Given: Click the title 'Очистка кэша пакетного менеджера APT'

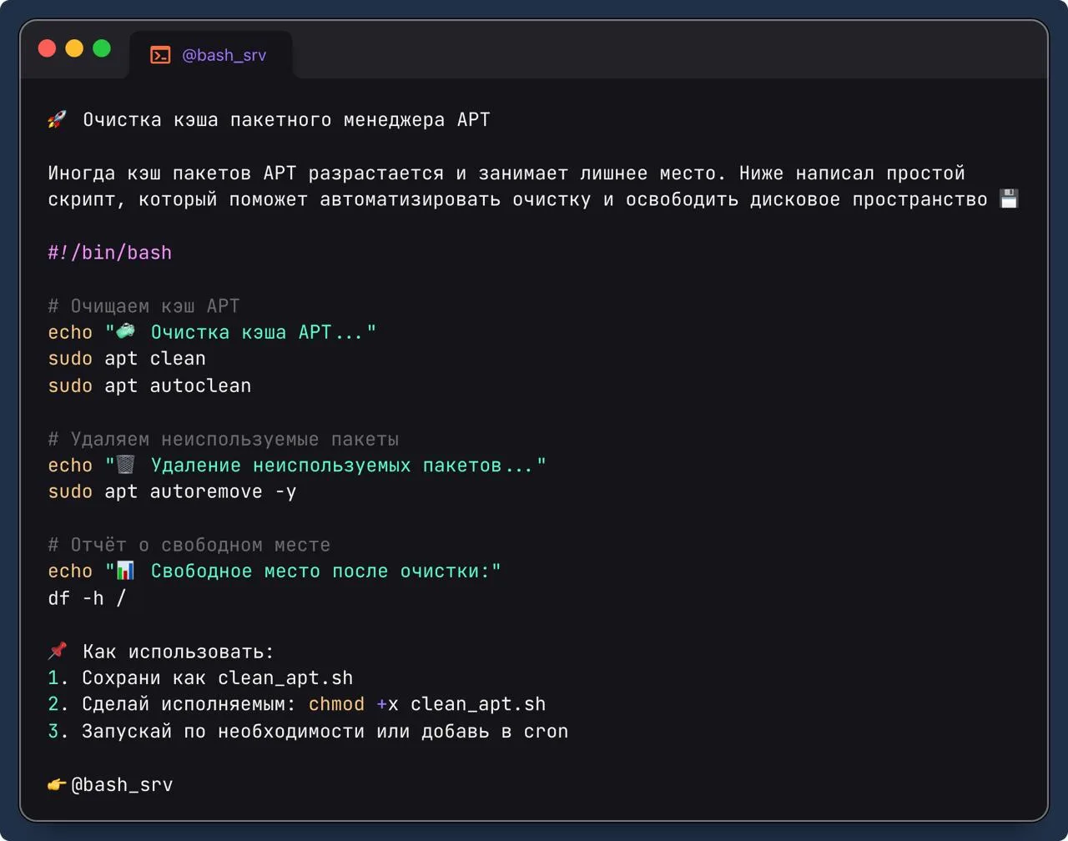Looking at the screenshot, I should point(286,120).
